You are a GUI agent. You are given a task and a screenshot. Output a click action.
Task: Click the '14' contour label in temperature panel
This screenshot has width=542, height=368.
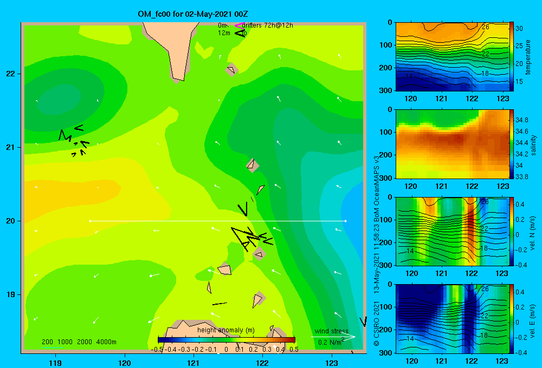(409, 76)
